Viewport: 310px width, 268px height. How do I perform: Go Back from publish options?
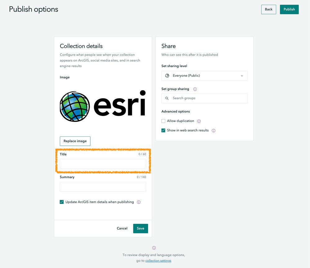click(x=268, y=9)
